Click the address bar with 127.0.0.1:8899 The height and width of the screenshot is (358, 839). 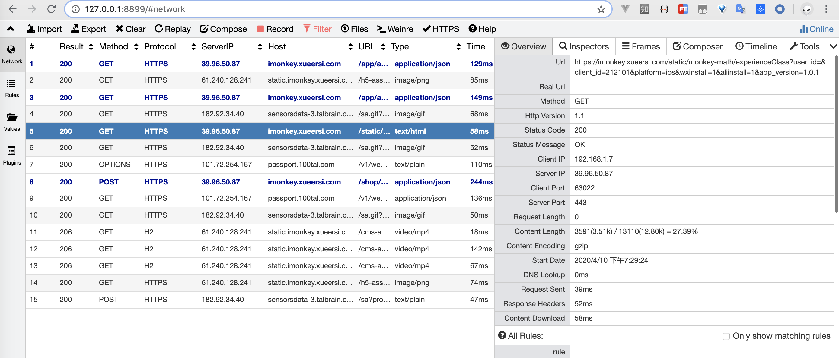pyautogui.click(x=338, y=9)
